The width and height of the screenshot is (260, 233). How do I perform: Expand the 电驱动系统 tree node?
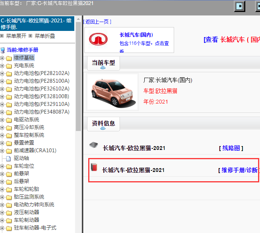[2, 120]
